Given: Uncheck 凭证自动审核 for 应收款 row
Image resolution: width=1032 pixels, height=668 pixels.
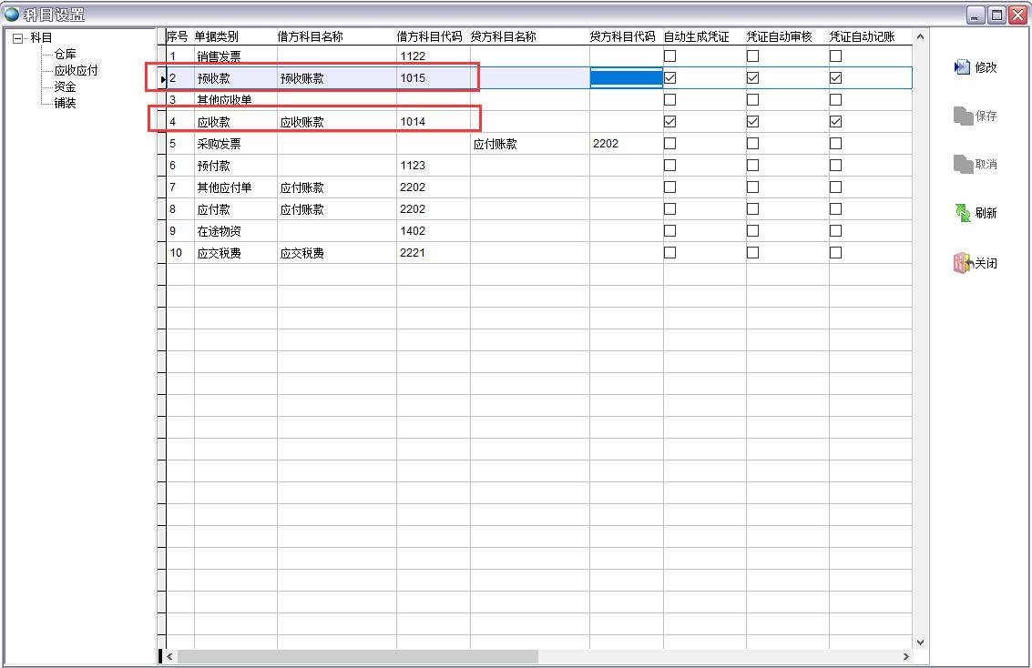Looking at the screenshot, I should click(752, 122).
